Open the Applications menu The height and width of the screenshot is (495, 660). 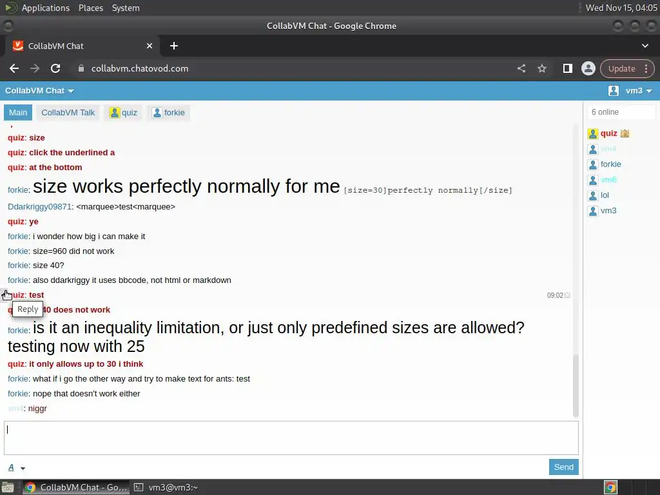(46, 8)
